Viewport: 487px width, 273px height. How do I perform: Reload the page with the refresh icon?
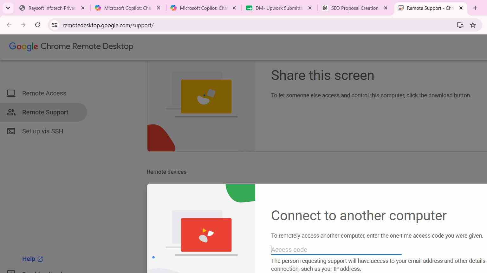pos(37,25)
